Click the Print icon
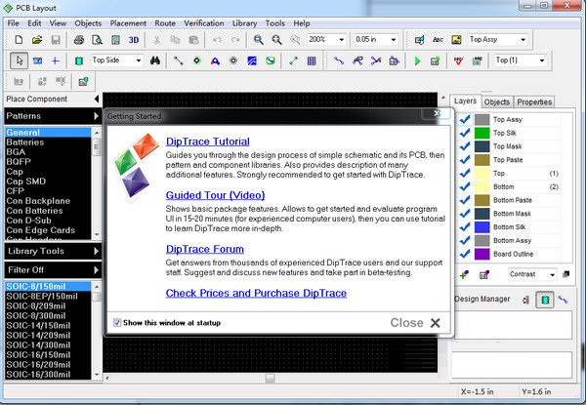The width and height of the screenshot is (586, 405). 79,40
